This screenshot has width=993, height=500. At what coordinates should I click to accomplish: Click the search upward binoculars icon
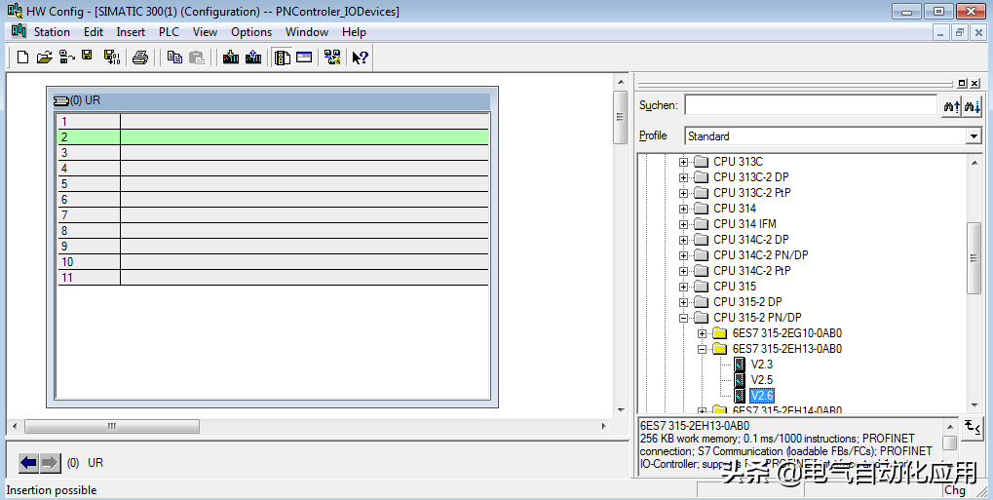click(951, 106)
